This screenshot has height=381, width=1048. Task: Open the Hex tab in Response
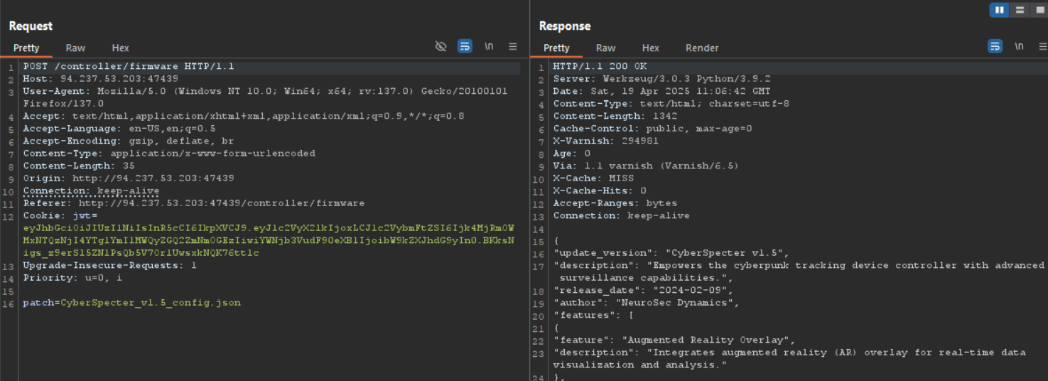point(650,48)
